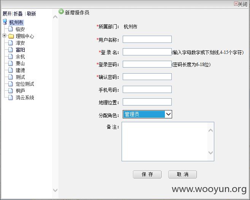
Task: Select the 临安 department
Action: pos(20,29)
